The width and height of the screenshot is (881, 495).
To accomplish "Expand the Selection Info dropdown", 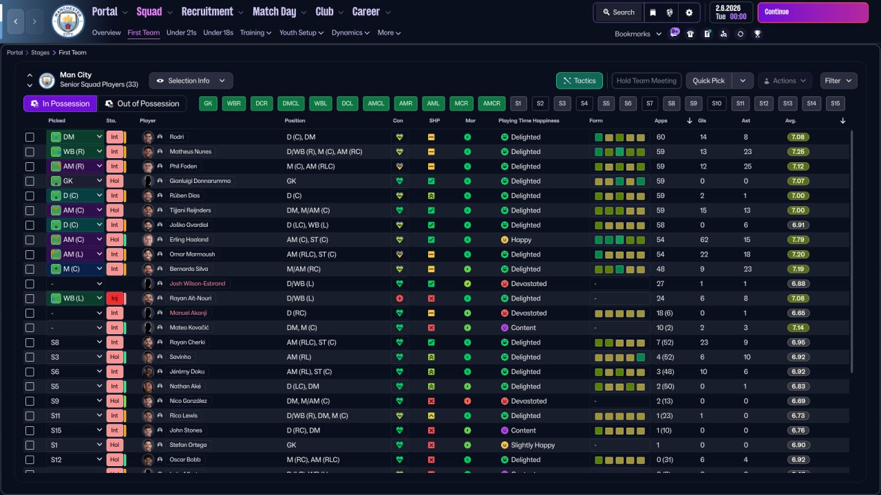I will click(x=191, y=80).
